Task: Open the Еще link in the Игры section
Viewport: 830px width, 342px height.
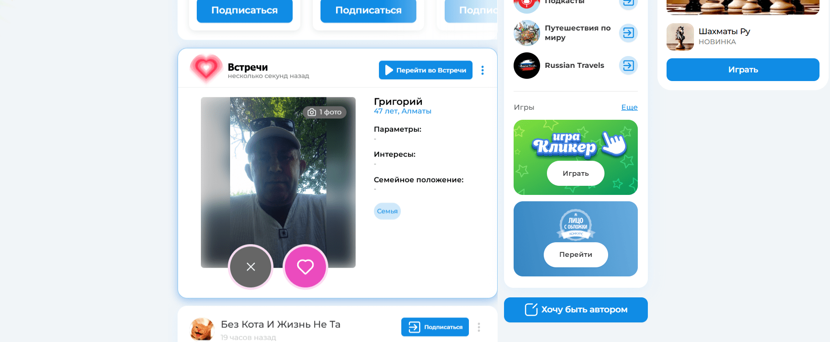Action: [x=629, y=107]
